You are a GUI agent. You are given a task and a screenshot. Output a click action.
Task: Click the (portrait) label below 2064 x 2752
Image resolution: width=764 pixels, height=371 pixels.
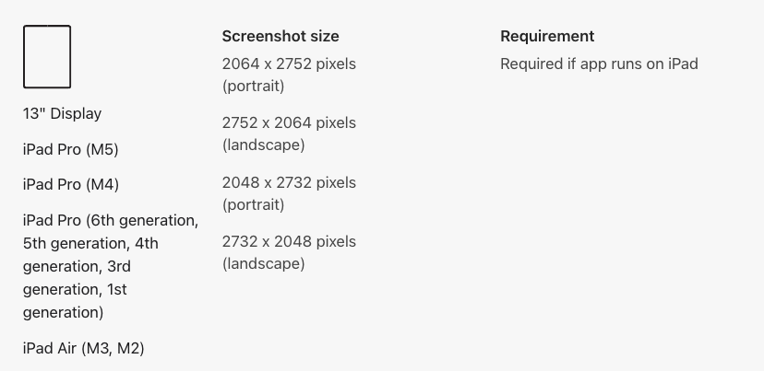[x=253, y=87]
